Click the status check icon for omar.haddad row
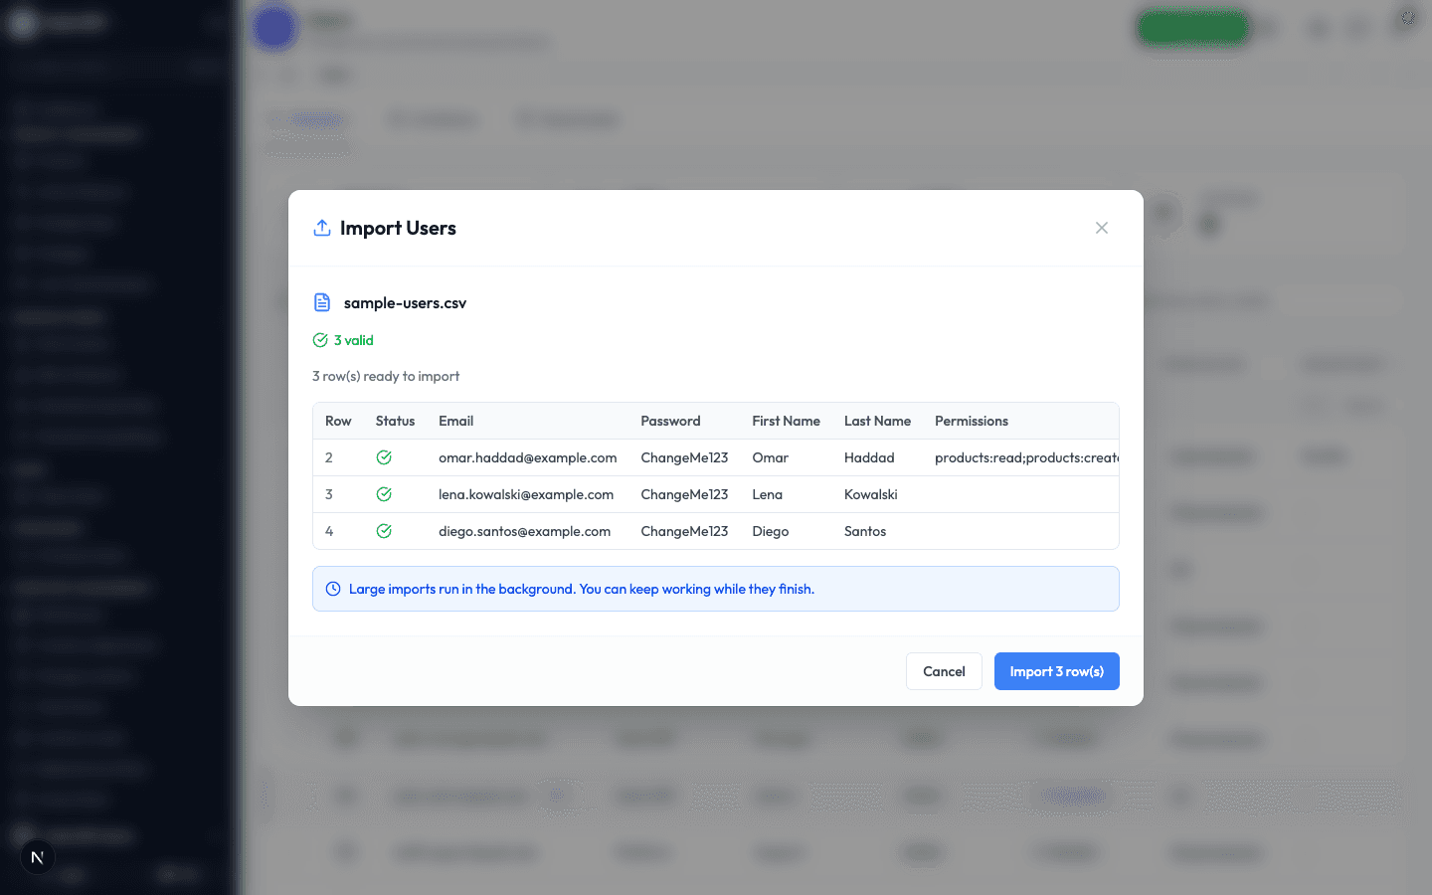The image size is (1432, 895). [x=384, y=457]
